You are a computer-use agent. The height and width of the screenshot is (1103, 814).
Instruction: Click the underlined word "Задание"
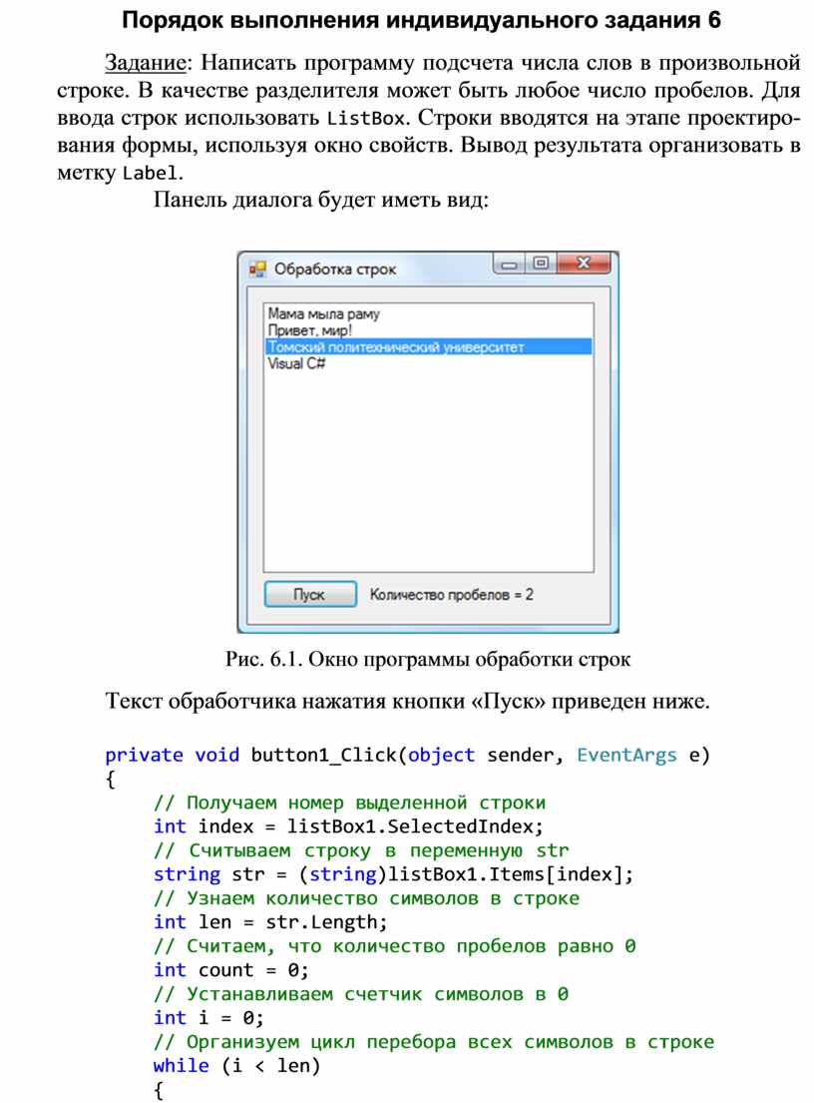(x=146, y=63)
